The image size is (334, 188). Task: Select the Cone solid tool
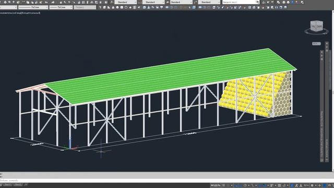tap(113, 7)
